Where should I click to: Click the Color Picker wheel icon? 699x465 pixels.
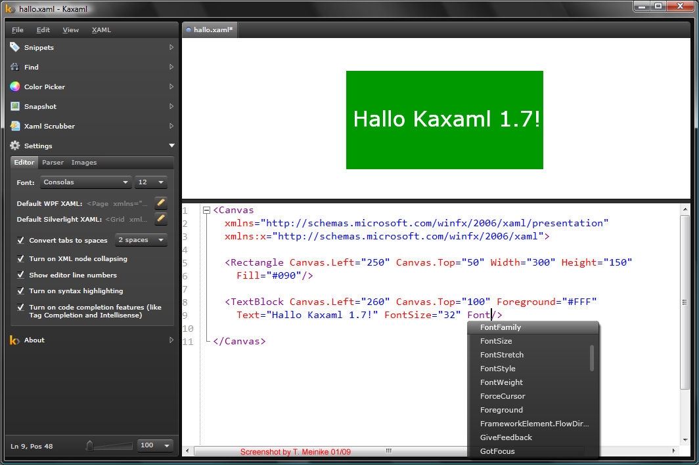coord(14,87)
